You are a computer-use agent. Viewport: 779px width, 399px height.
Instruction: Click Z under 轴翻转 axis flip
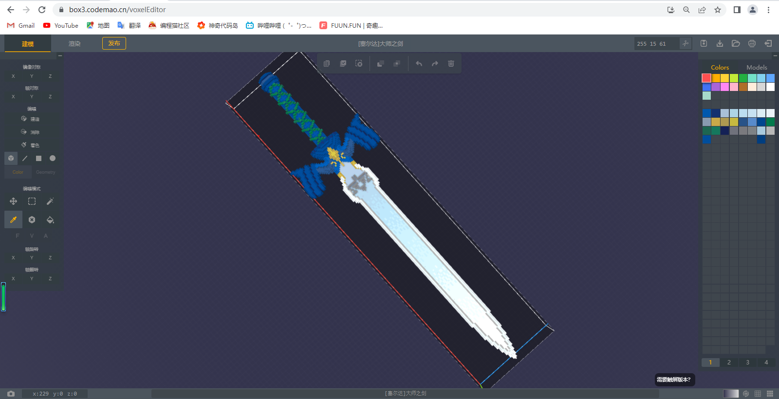50,279
